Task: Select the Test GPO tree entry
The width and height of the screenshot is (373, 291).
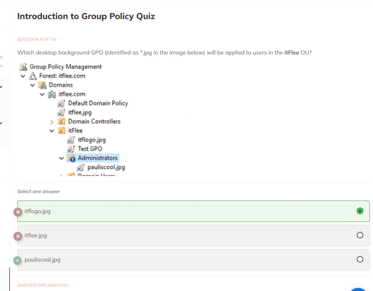Action: coord(90,149)
